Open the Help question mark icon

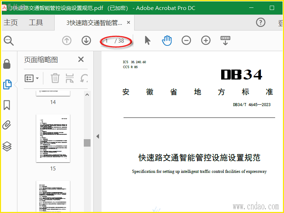(x=261, y=22)
